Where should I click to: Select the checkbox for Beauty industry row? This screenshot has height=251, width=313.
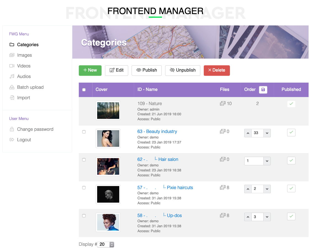click(x=84, y=132)
